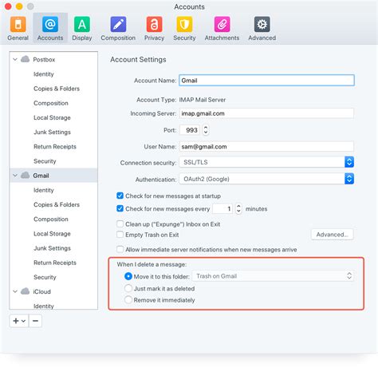This screenshot has height=368, width=378.
Task: Enable Allow immediate server notifications checkbox
Action: click(120, 249)
